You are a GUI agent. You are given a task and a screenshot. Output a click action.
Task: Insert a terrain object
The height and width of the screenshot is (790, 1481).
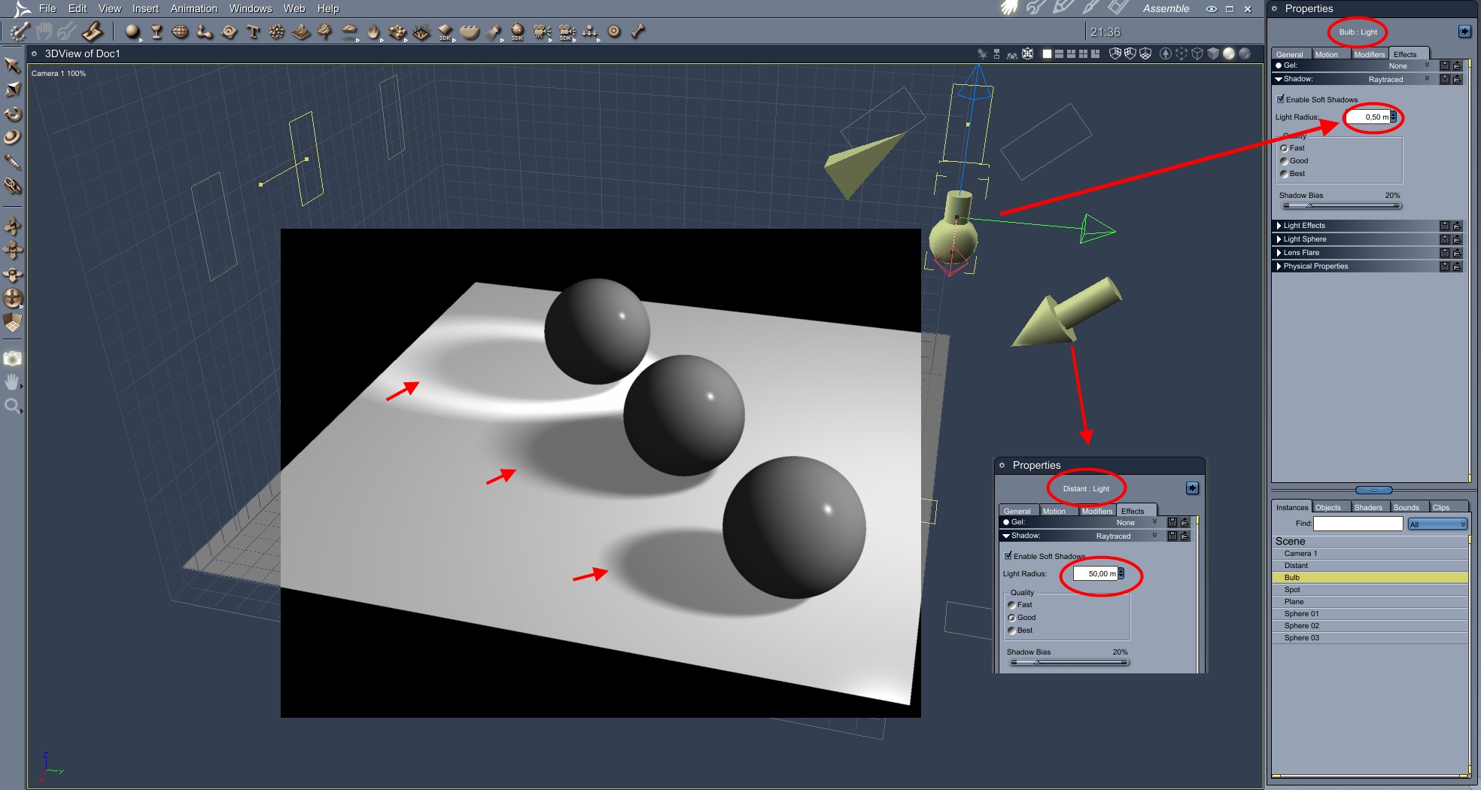[x=301, y=32]
